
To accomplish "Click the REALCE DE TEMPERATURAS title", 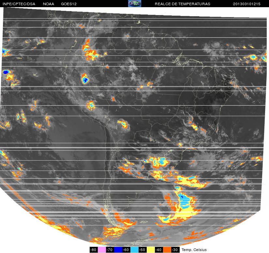I will pyautogui.click(x=183, y=4).
